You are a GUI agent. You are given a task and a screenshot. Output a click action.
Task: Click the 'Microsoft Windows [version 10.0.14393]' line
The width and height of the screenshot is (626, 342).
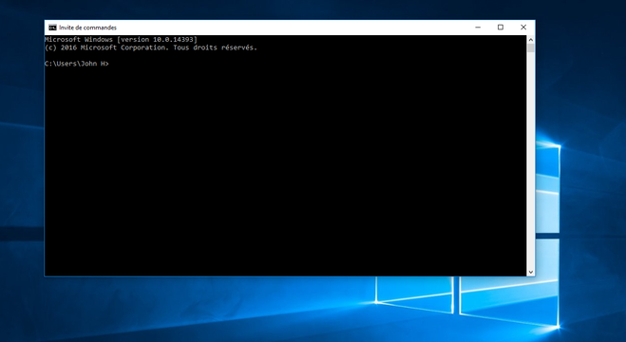click(x=121, y=40)
